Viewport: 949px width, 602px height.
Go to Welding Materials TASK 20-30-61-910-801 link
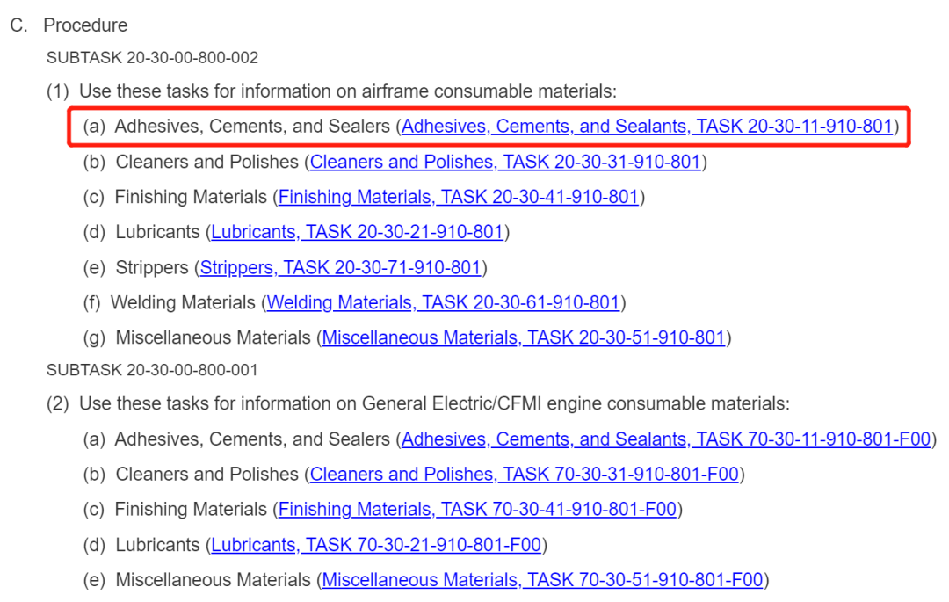pyautogui.click(x=444, y=302)
